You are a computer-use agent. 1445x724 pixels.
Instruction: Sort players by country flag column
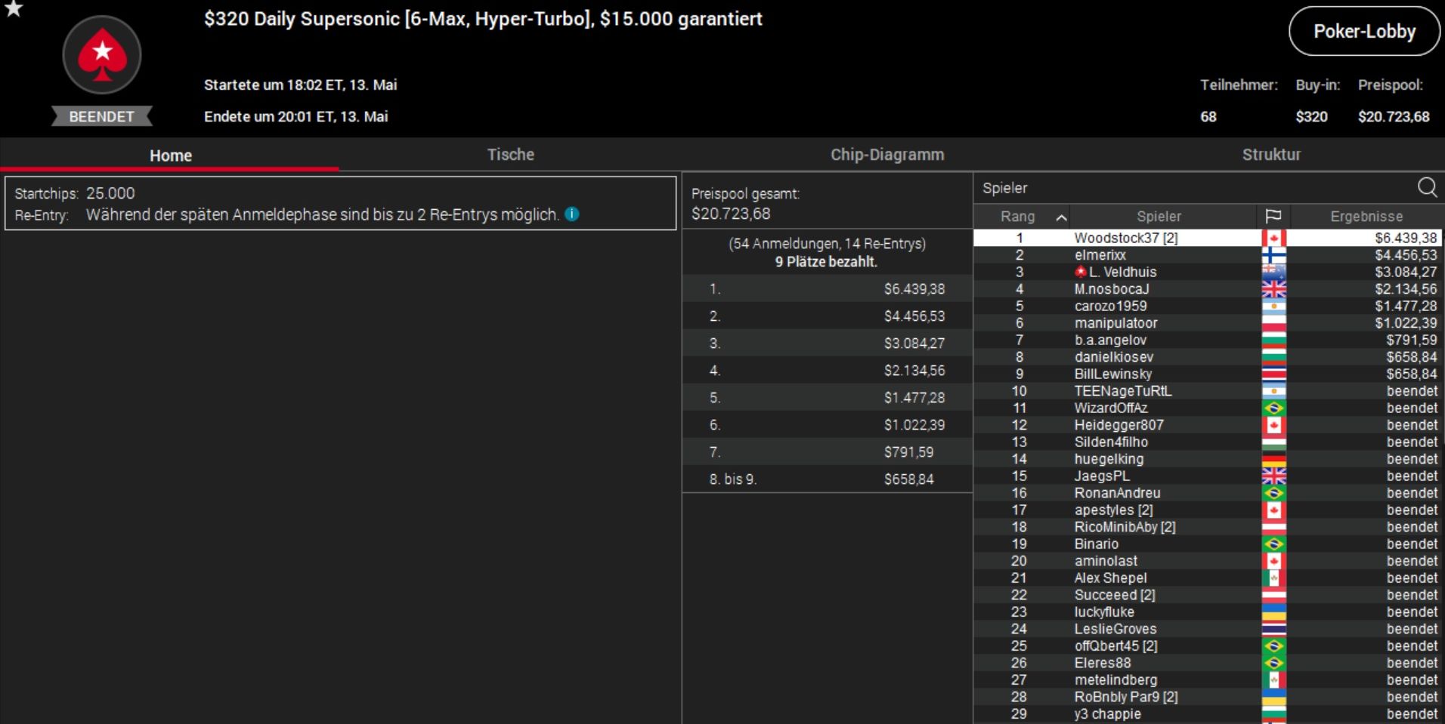pos(1273,217)
